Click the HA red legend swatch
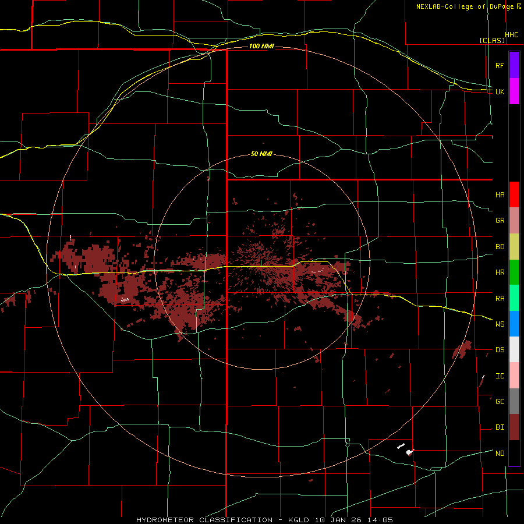The width and height of the screenshot is (524, 524). tap(514, 194)
